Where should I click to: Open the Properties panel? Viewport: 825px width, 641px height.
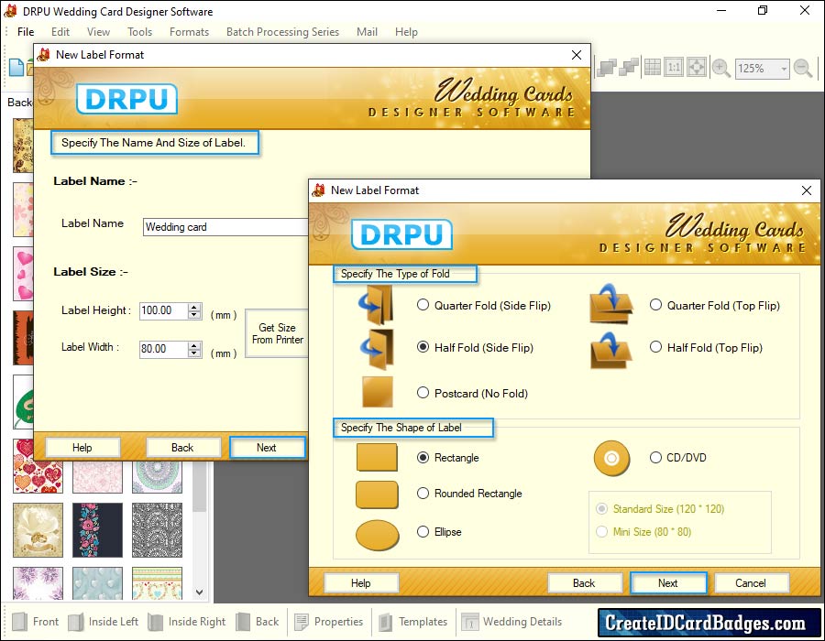click(329, 622)
